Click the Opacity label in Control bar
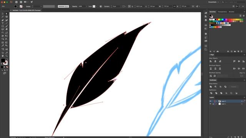The width and height of the screenshot is (246, 138). (x=75, y=7)
